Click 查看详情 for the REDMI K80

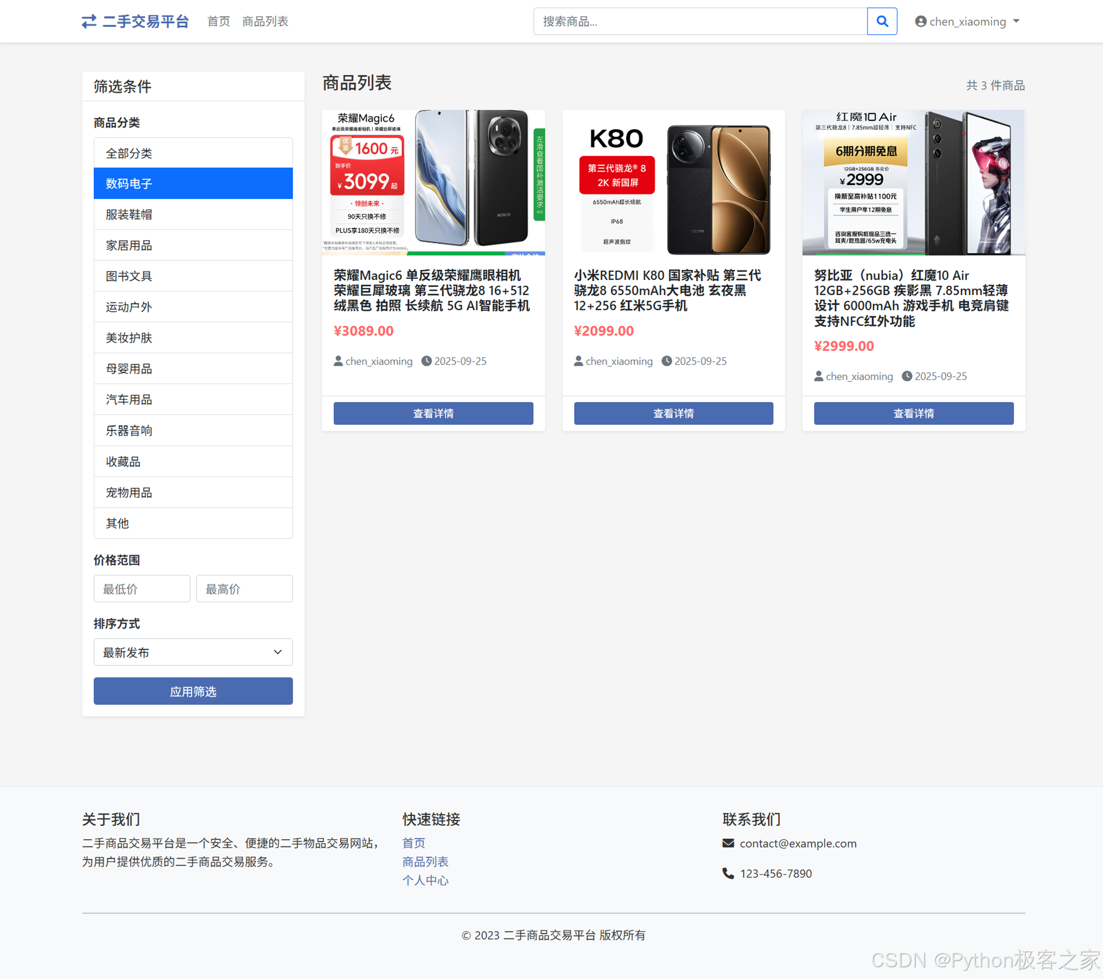[x=673, y=413]
